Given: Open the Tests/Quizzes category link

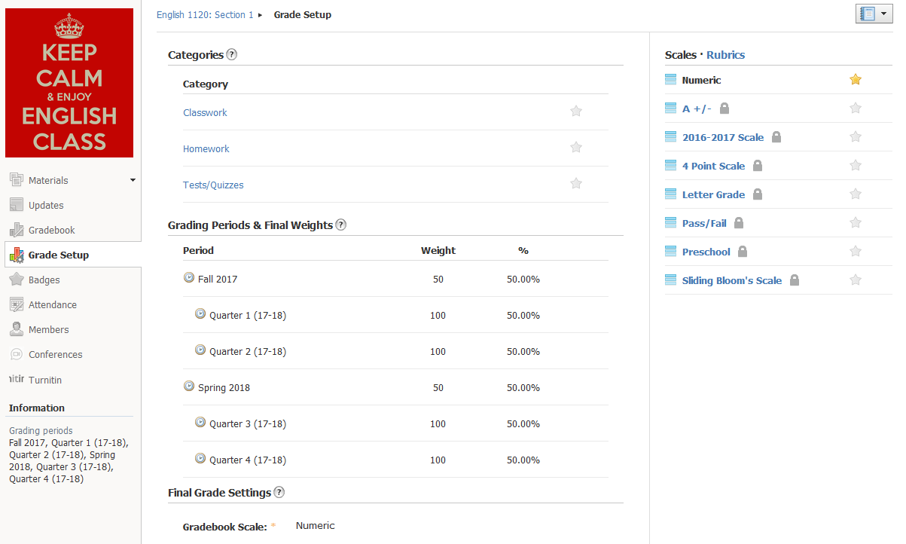Looking at the screenshot, I should click(213, 185).
